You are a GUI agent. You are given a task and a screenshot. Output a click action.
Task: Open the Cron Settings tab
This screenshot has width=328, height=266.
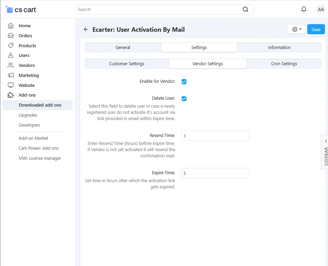(284, 64)
